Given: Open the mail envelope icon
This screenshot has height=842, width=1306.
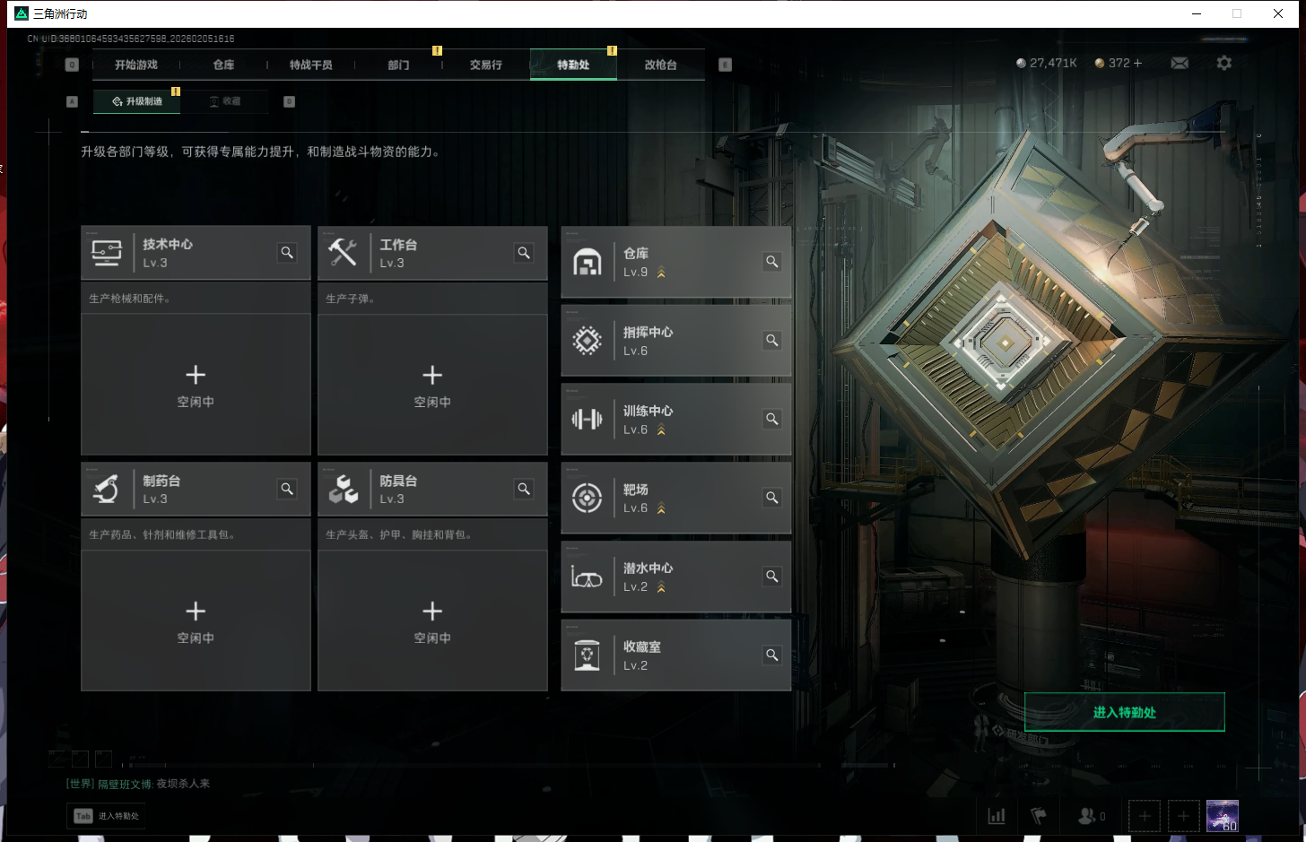Looking at the screenshot, I should coord(1180,63).
